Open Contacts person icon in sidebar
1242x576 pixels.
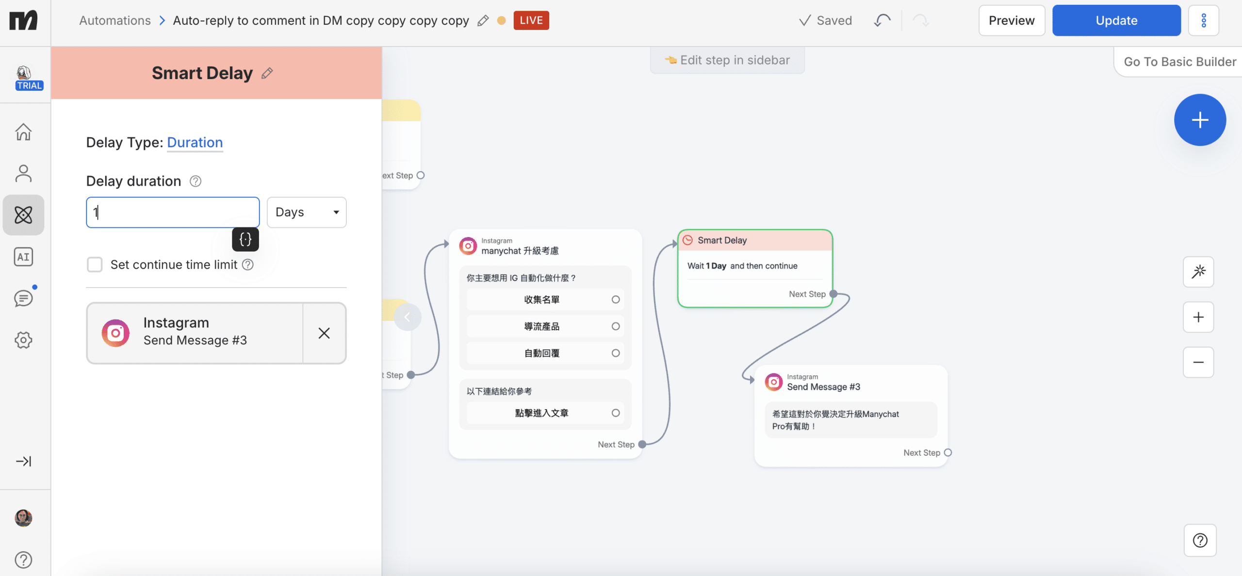[x=23, y=173]
